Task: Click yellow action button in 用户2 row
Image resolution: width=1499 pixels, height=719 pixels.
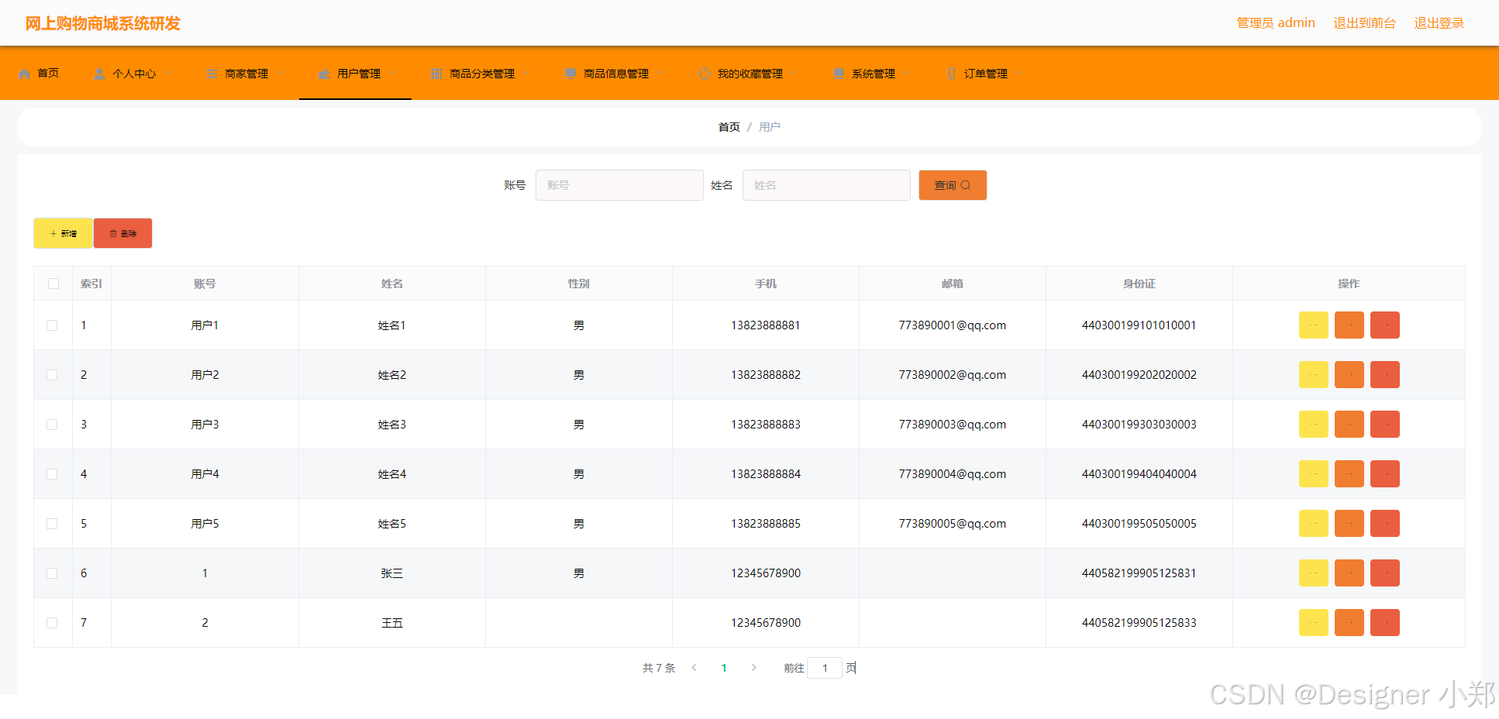Action: (1313, 375)
